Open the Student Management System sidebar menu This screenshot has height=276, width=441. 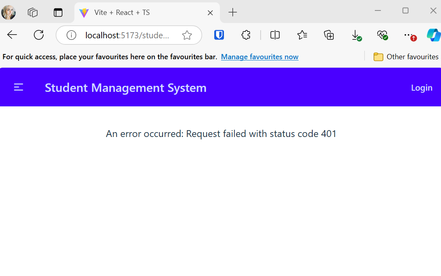[x=18, y=87]
